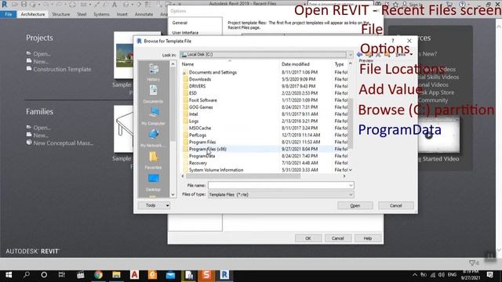
Task: Switch to the Architecture ribbon tab
Action: pyautogui.click(x=33, y=14)
